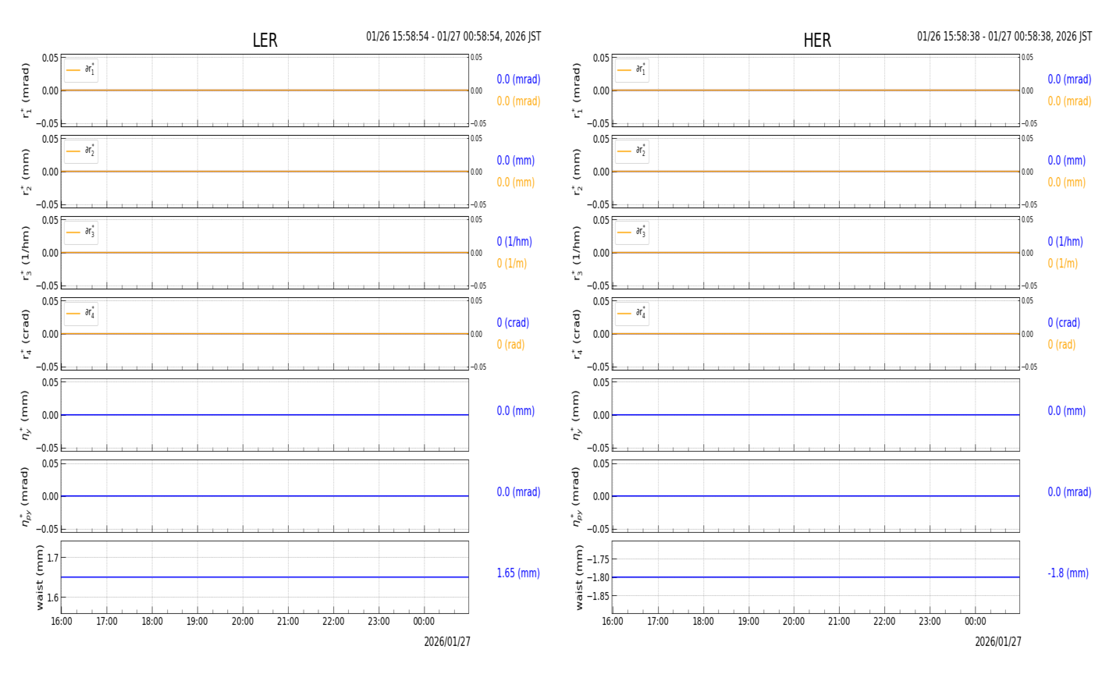Click the LER 0 (rad) readout
Image resolution: width=1102 pixels, height=674 pixels.
click(510, 344)
